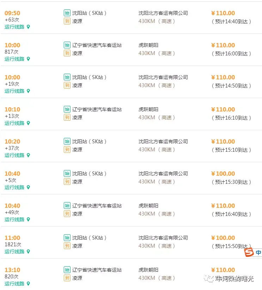Select ¥110.00 price of 13:10 bus
The image size is (262, 290).
[x=223, y=270]
